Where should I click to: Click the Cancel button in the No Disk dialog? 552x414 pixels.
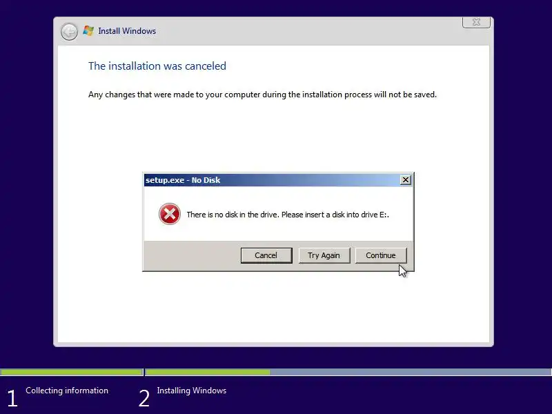(x=266, y=255)
